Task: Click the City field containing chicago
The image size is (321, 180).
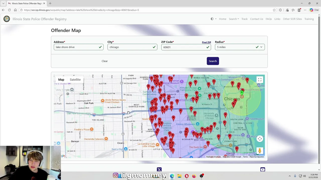Action: [132, 47]
